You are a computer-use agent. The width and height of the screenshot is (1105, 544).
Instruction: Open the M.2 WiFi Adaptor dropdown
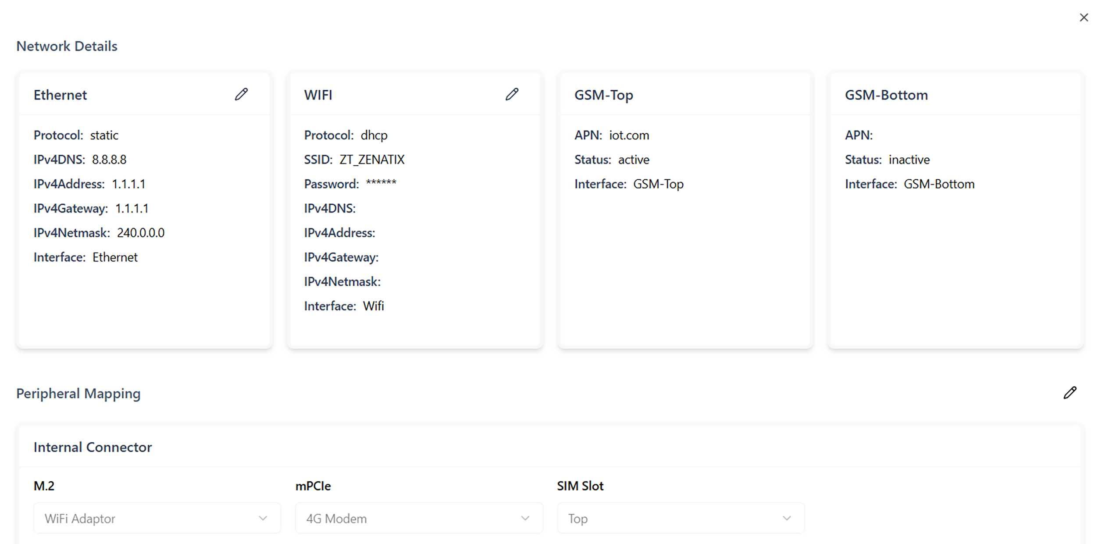[157, 518]
